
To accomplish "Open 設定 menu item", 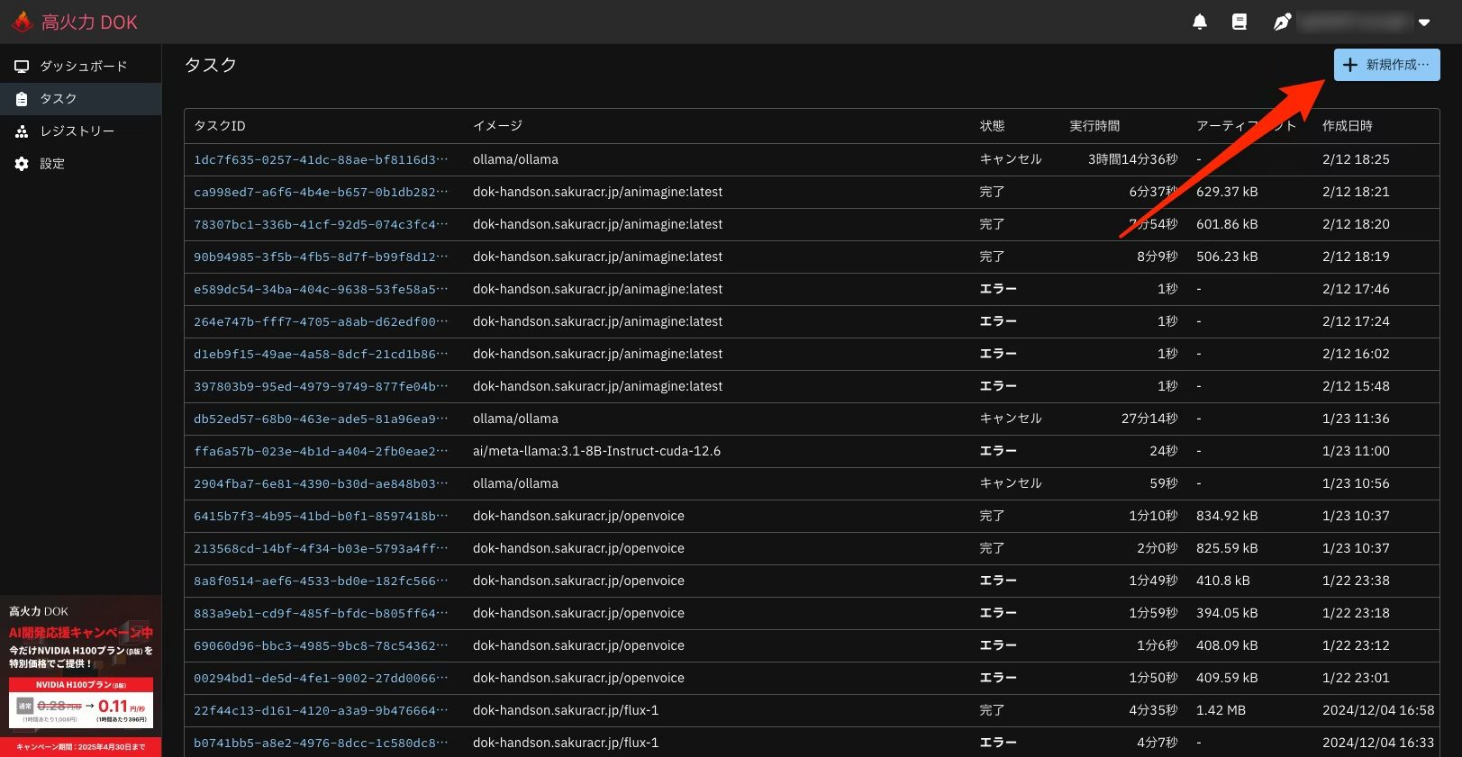I will click(x=52, y=164).
